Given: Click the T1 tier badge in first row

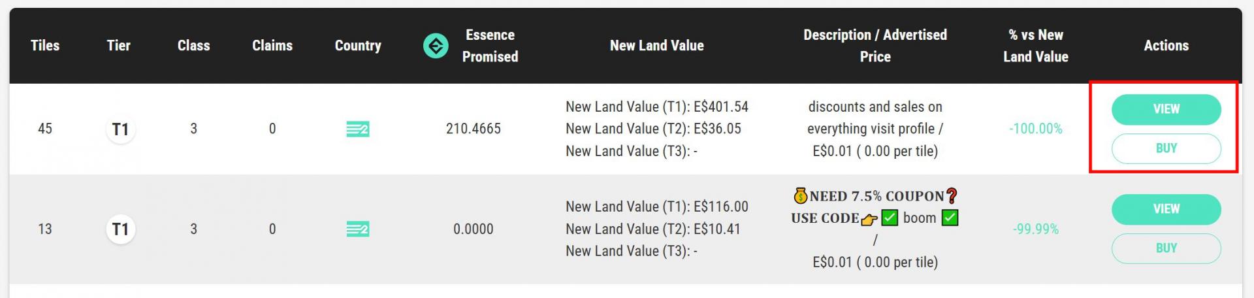Looking at the screenshot, I should [120, 129].
